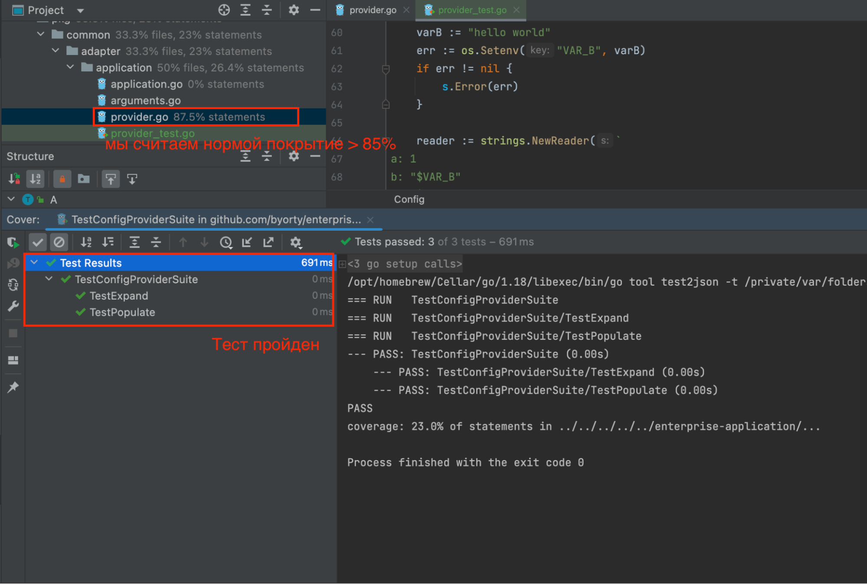Collapse Test Results root node

coord(34,262)
